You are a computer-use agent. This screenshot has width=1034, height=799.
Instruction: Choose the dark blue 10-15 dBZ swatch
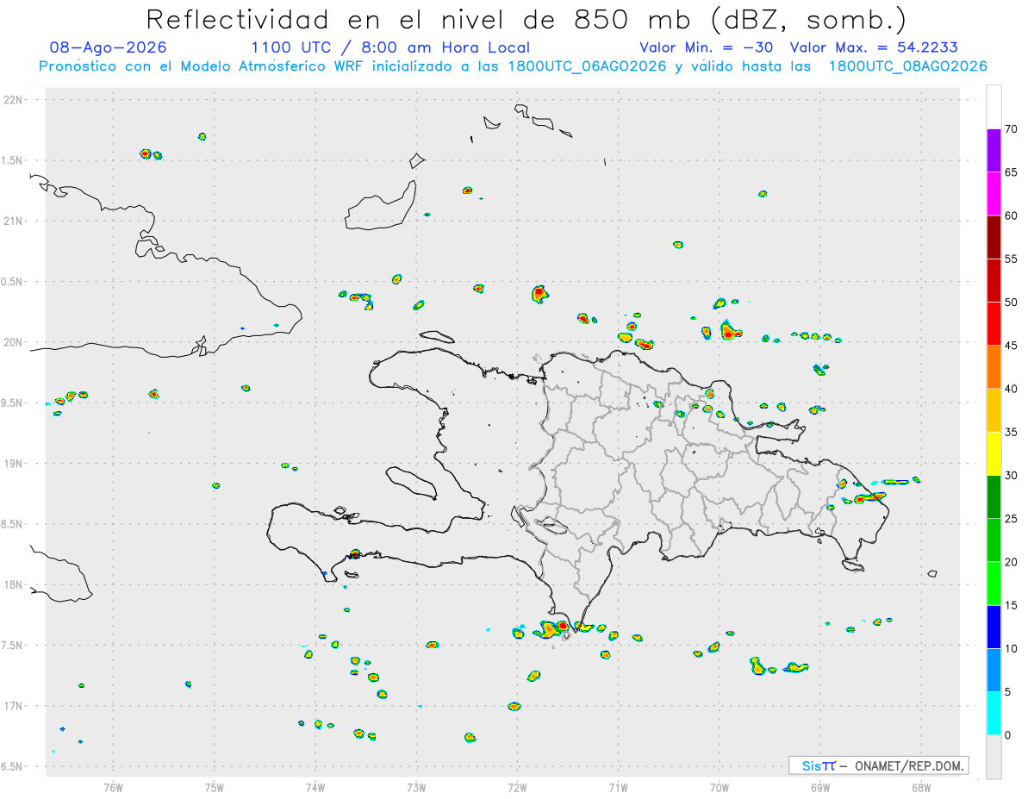(994, 627)
